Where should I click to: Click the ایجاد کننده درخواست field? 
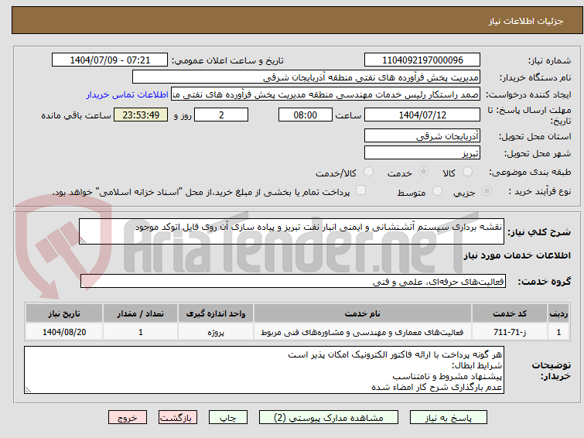326,94
